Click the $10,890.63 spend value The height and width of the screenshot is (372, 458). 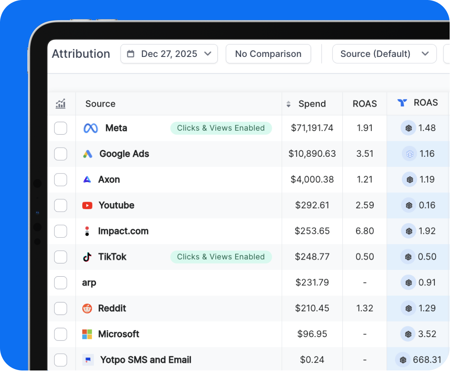coord(312,154)
